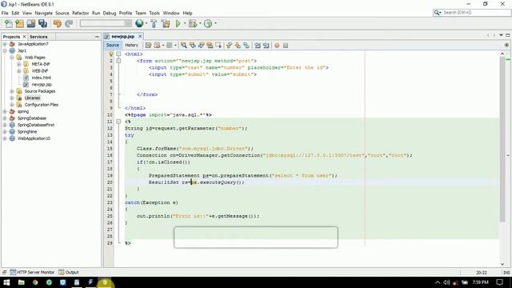
Task: Open the Debug menu
Action: click(x=110, y=13)
